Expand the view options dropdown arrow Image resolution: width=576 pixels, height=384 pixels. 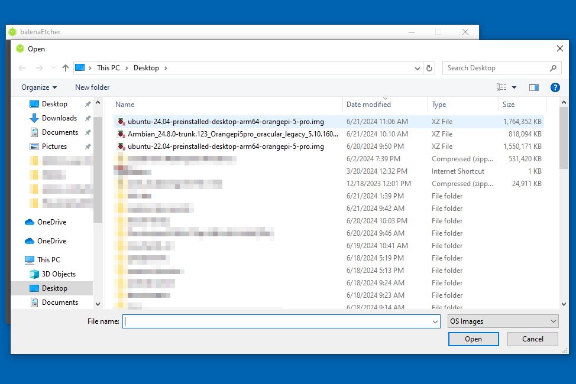click(x=514, y=87)
